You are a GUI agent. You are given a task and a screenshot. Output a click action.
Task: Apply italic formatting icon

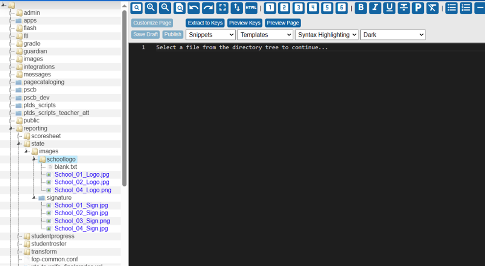375,7
